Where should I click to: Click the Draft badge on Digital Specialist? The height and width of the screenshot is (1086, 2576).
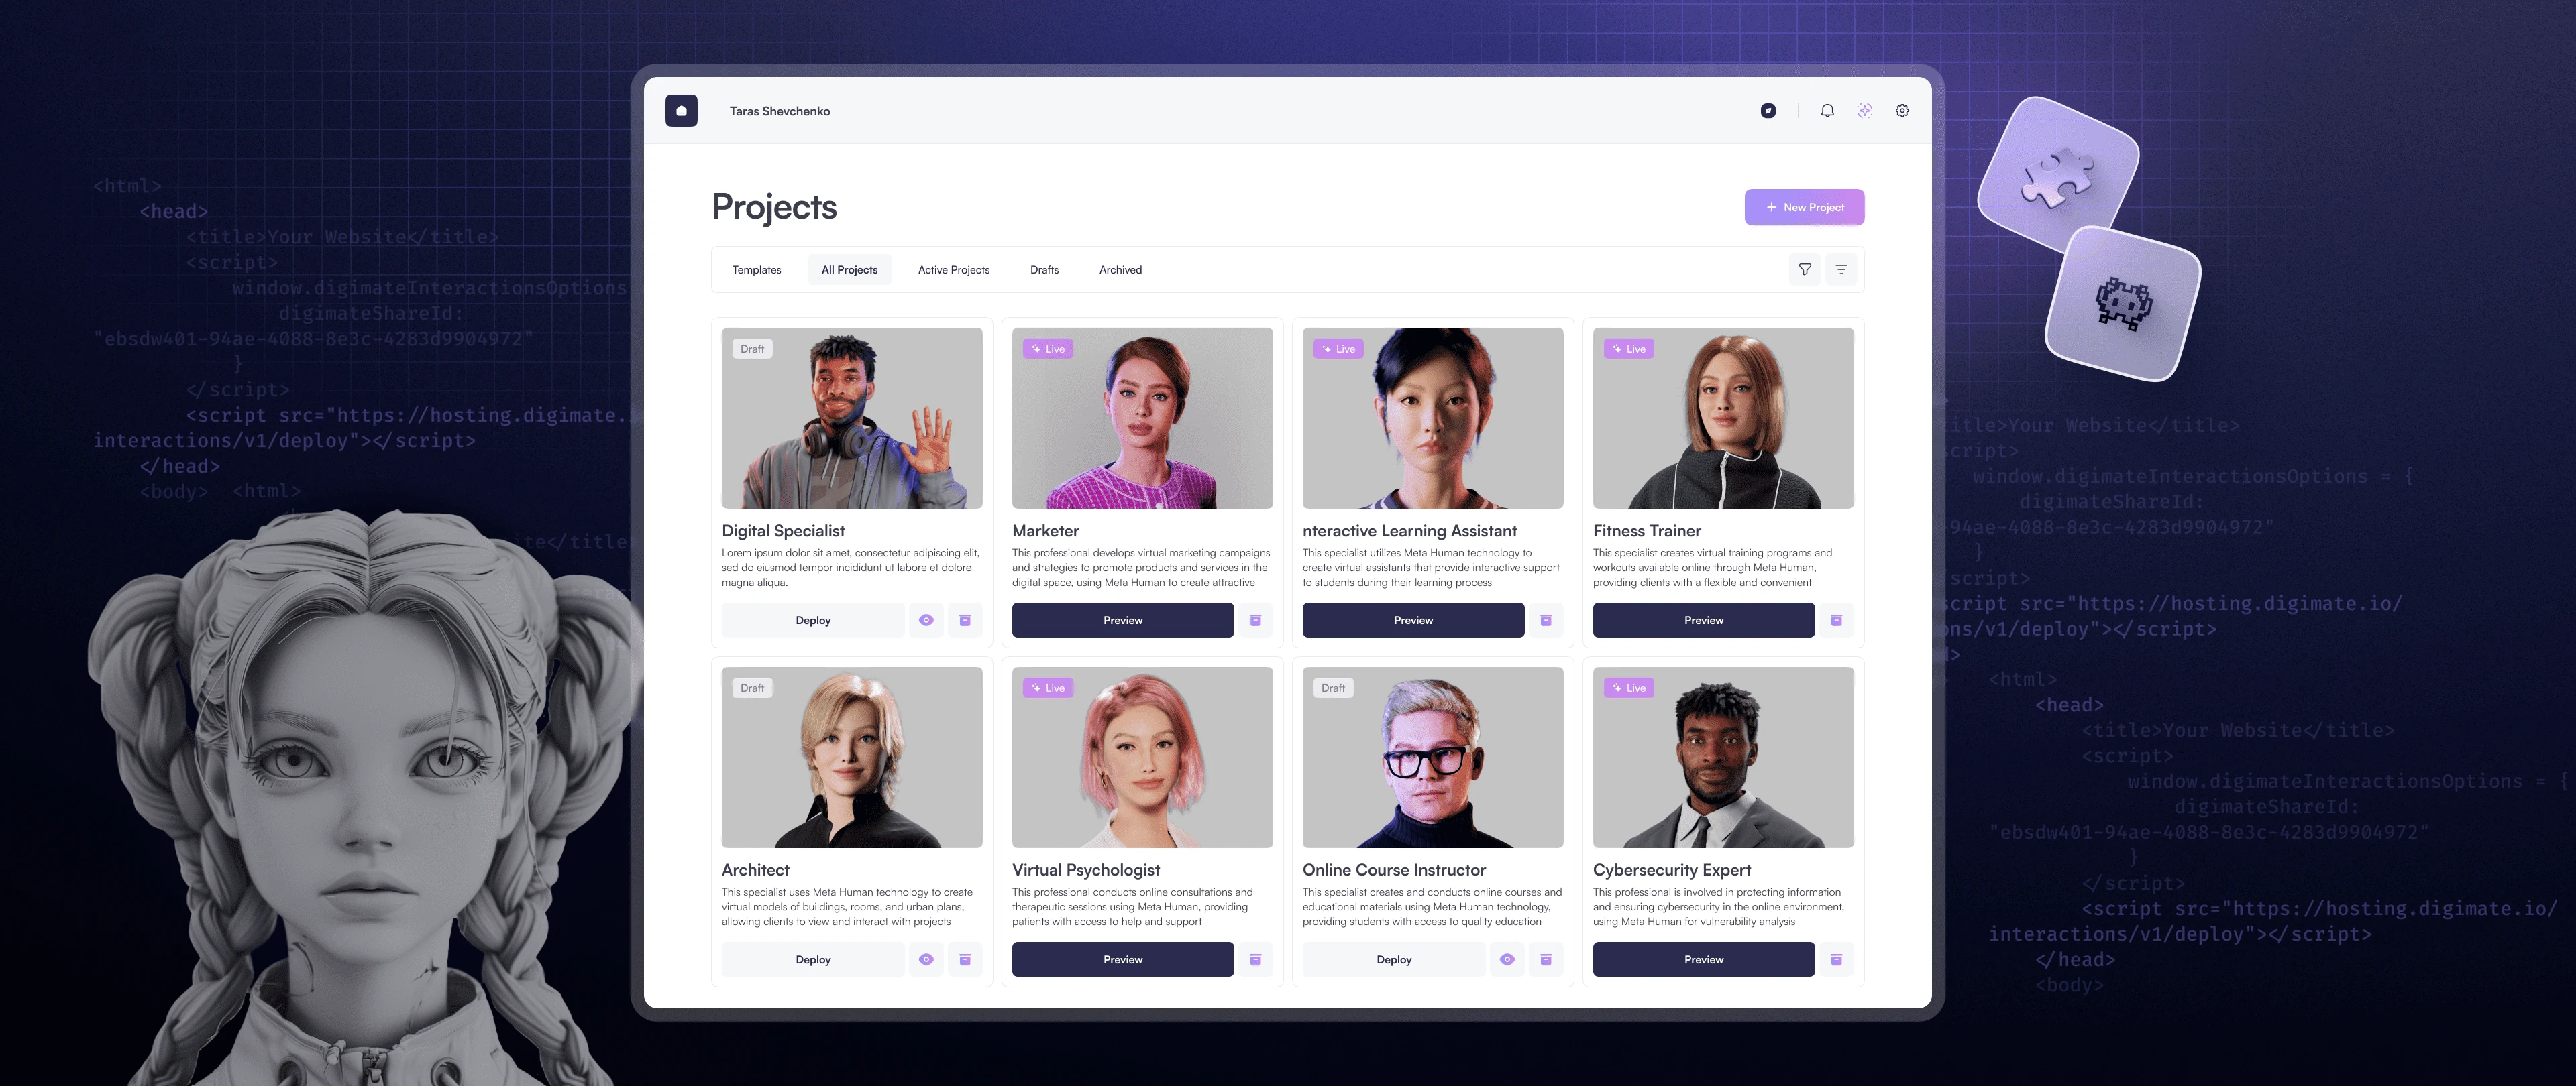752,349
